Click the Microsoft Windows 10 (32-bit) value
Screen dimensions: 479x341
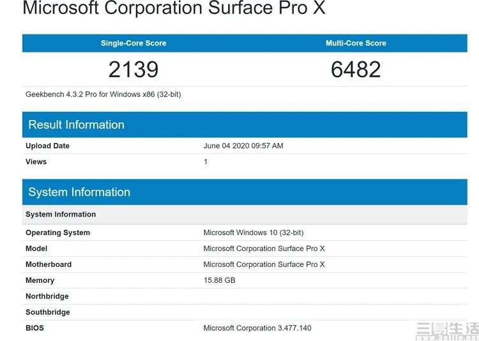coord(254,232)
